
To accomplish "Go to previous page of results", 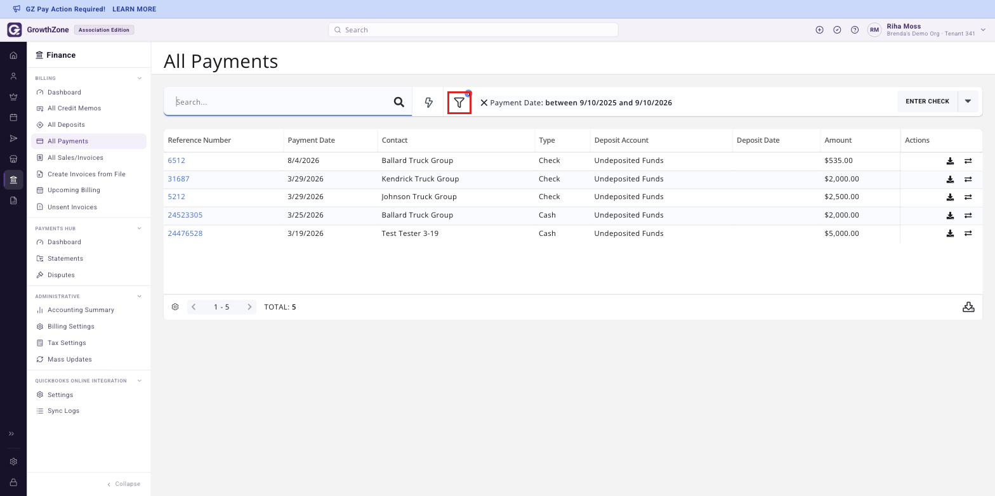I will click(x=194, y=307).
